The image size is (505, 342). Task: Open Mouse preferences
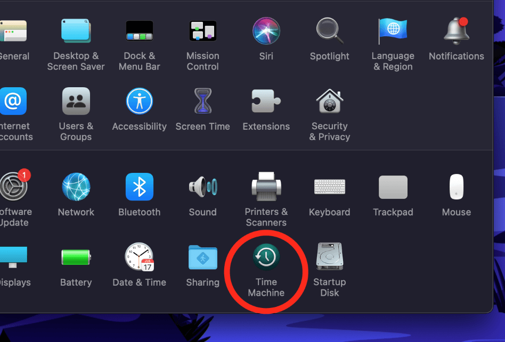(x=457, y=187)
